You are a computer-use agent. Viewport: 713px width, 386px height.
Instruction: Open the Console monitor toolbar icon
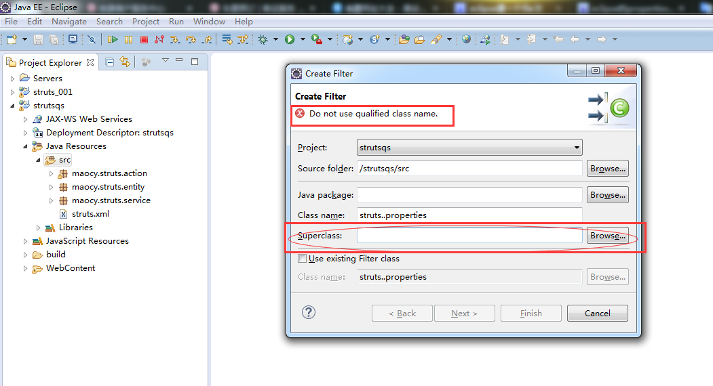73,39
